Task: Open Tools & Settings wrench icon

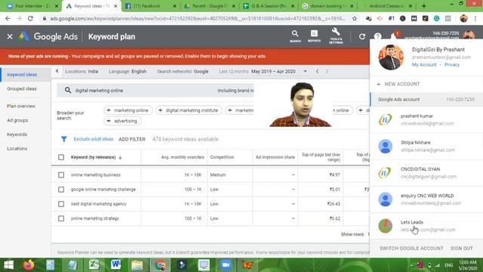Action: pos(336,36)
